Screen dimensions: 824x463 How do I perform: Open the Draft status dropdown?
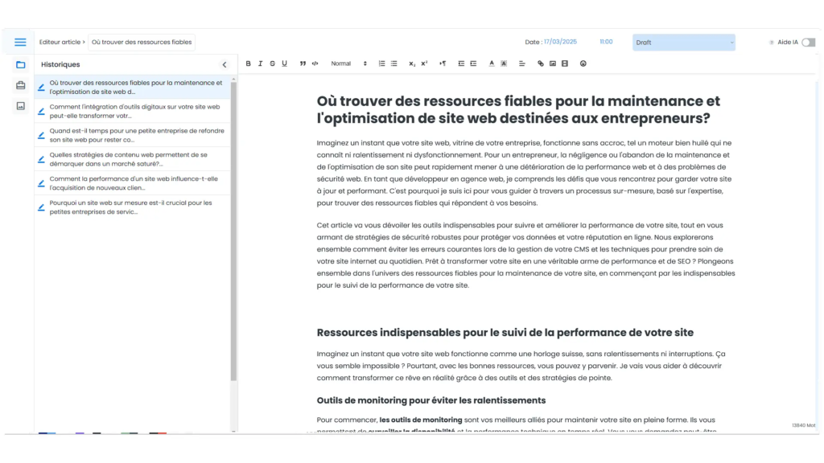click(x=684, y=43)
